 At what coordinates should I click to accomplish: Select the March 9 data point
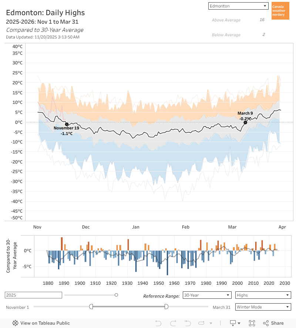[x=245, y=122]
